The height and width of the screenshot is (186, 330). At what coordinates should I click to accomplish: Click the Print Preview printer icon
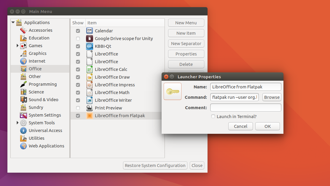pyautogui.click(x=90, y=108)
